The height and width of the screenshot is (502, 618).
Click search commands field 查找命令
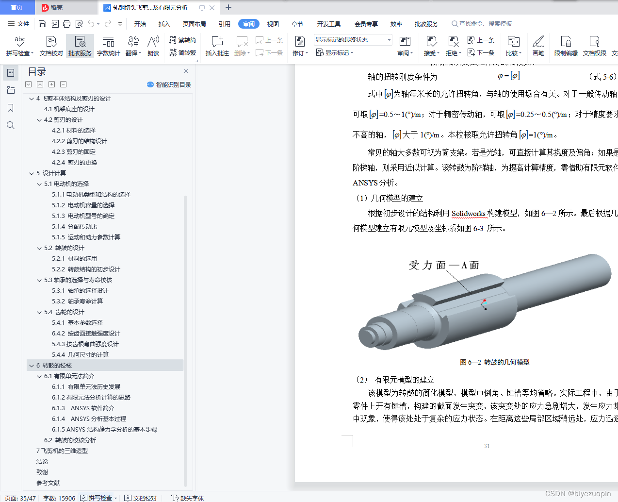[482, 24]
